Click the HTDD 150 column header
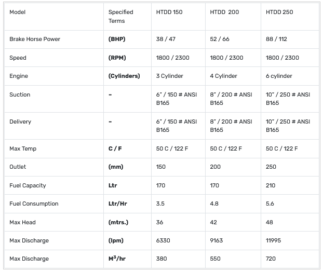The width and height of the screenshot is (323, 271). [170, 12]
